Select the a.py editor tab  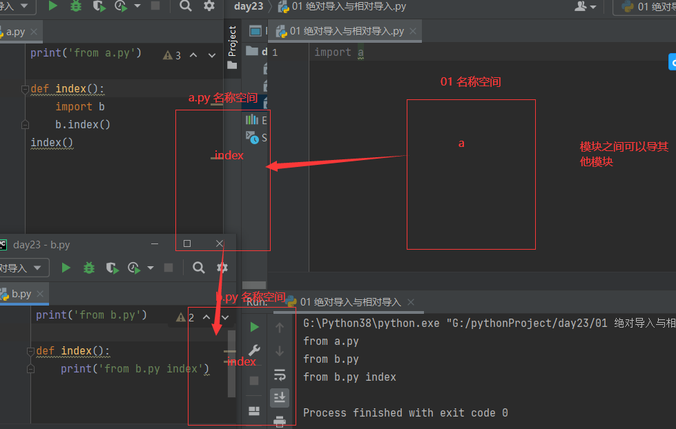click(15, 32)
